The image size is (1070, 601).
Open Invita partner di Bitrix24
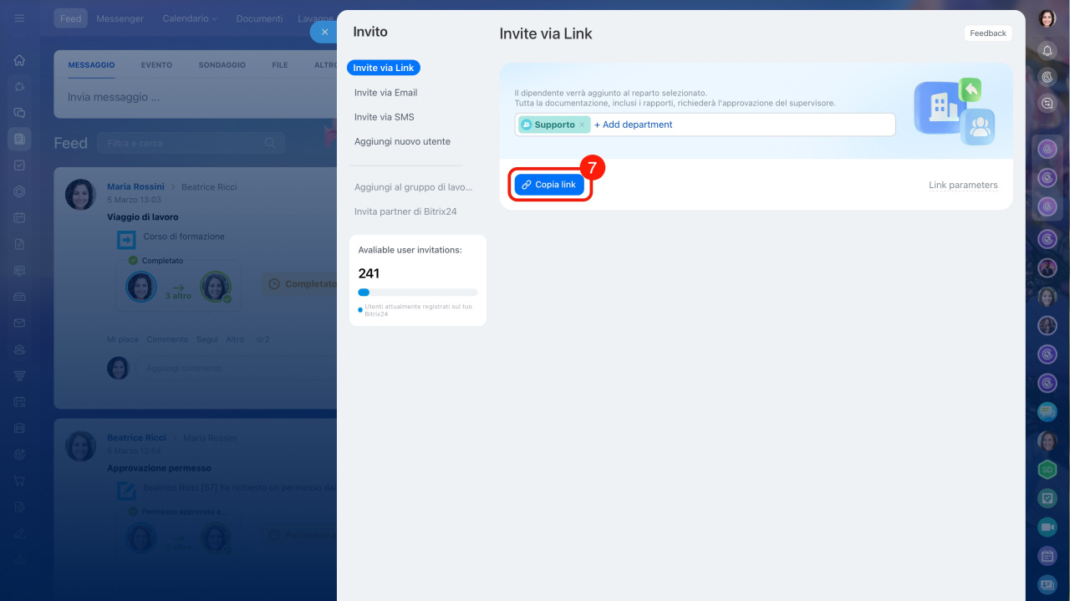point(405,211)
